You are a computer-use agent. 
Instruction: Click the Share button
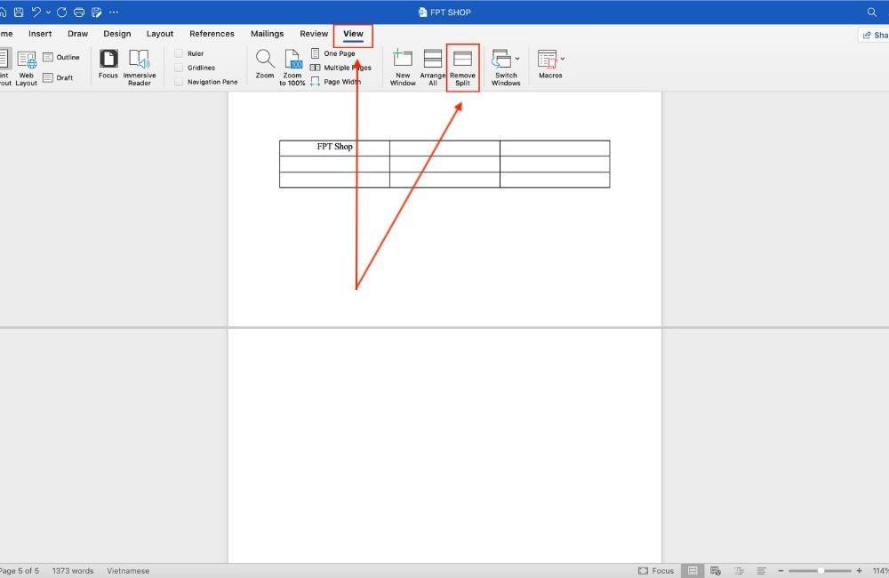coord(875,36)
